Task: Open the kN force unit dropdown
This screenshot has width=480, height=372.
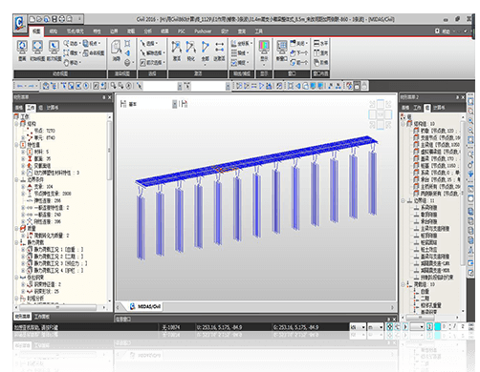Action: tap(363, 327)
